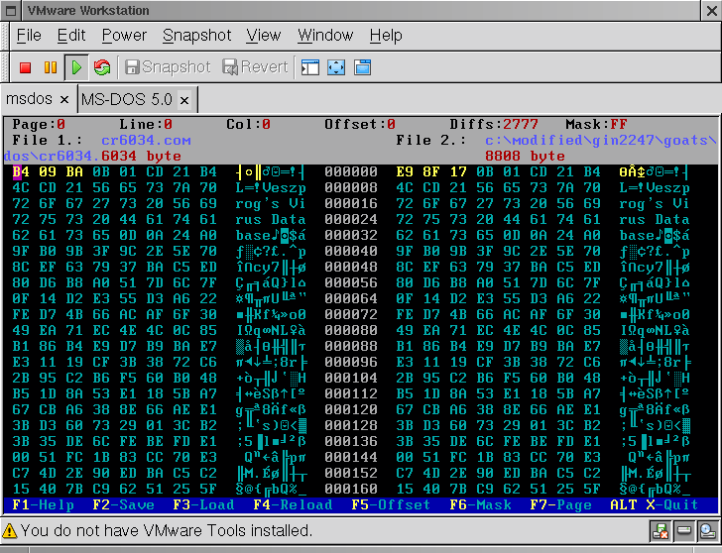
Task: Click the F1-Help label
Action: (x=44, y=504)
